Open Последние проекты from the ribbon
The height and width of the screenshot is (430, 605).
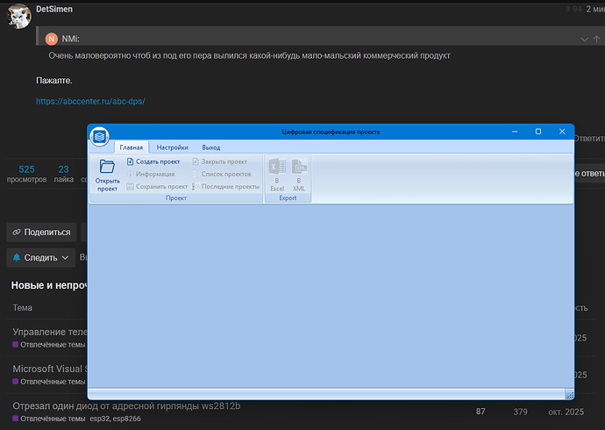(225, 186)
